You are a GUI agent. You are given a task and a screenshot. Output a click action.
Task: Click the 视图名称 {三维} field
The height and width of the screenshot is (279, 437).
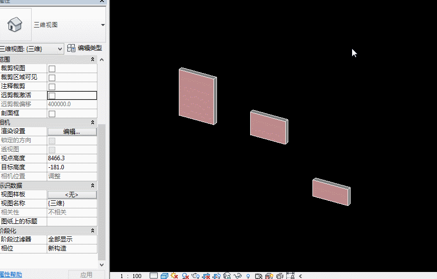(72, 203)
